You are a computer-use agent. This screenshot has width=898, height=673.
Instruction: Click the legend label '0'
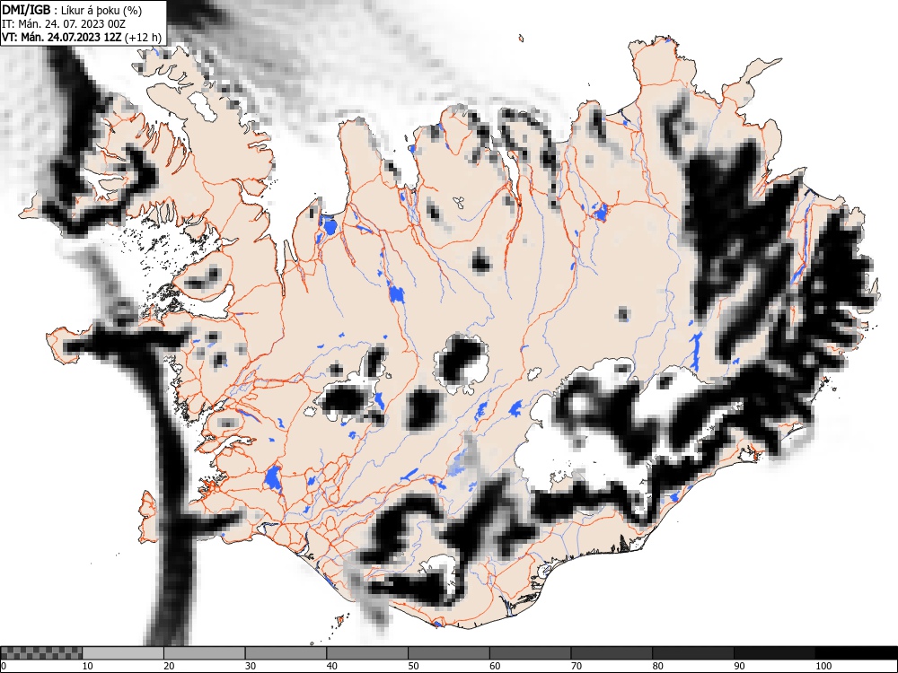(x=4, y=666)
